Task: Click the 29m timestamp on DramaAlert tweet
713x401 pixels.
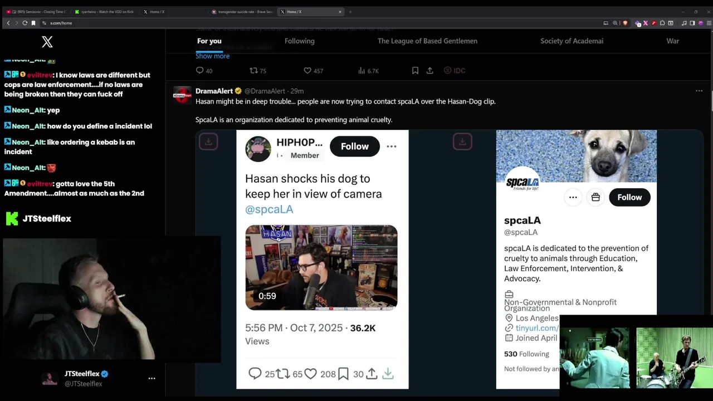Action: pos(297,91)
